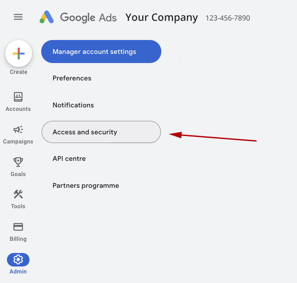The width and height of the screenshot is (297, 283).
Task: Open Access and security
Action: 101,132
